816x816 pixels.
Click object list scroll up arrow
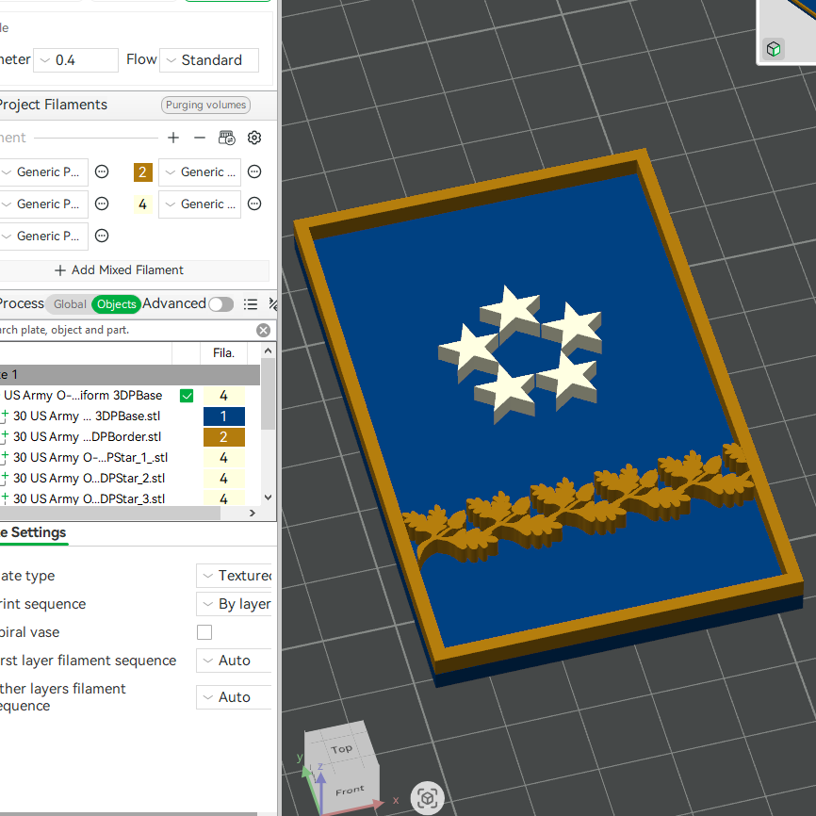[268, 351]
